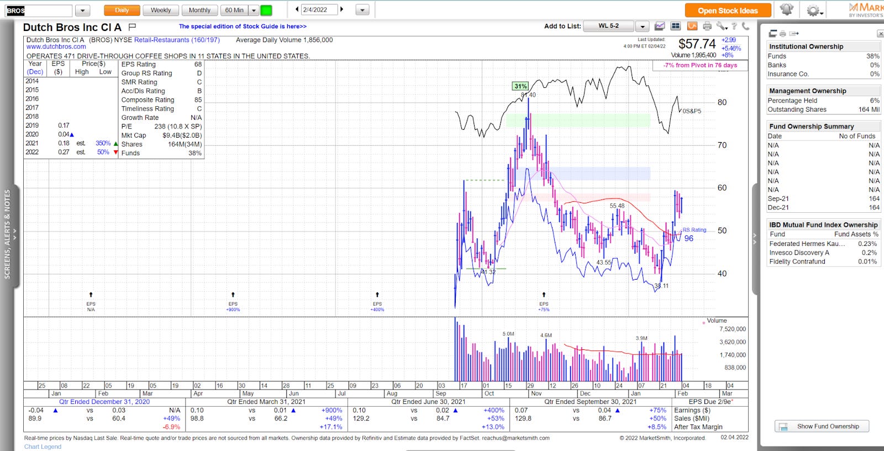Viewport: 884px width, 451px height.
Task: Click the EPS Due 2/9e label
Action: click(711, 402)
